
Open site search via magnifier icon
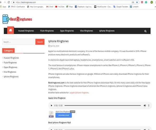point(145,31)
